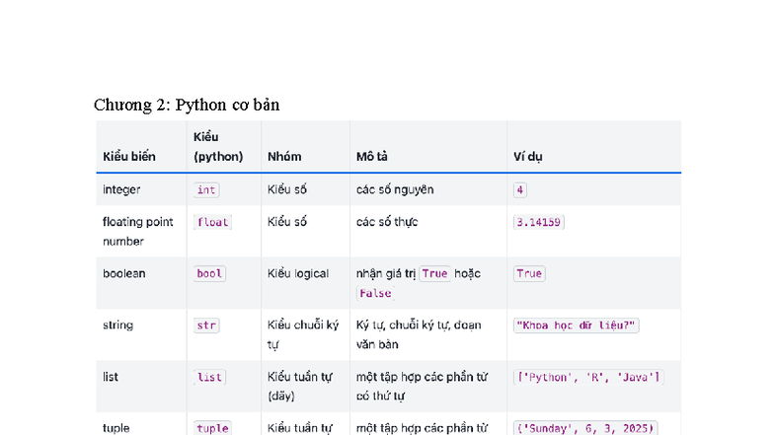The image size is (774, 435).
Task: Select the 'bool' code tag
Action: click(x=209, y=273)
